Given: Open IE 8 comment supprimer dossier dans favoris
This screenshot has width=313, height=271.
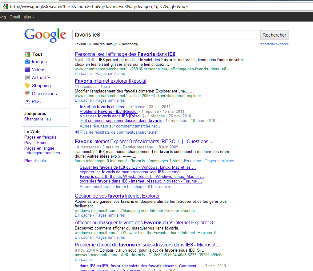Looking at the screenshot, I should pos(121,120).
